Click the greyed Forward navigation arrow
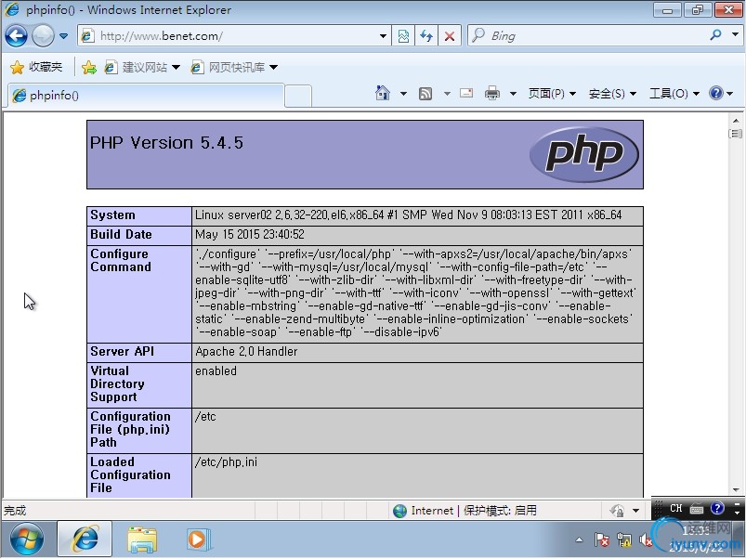 coord(43,36)
